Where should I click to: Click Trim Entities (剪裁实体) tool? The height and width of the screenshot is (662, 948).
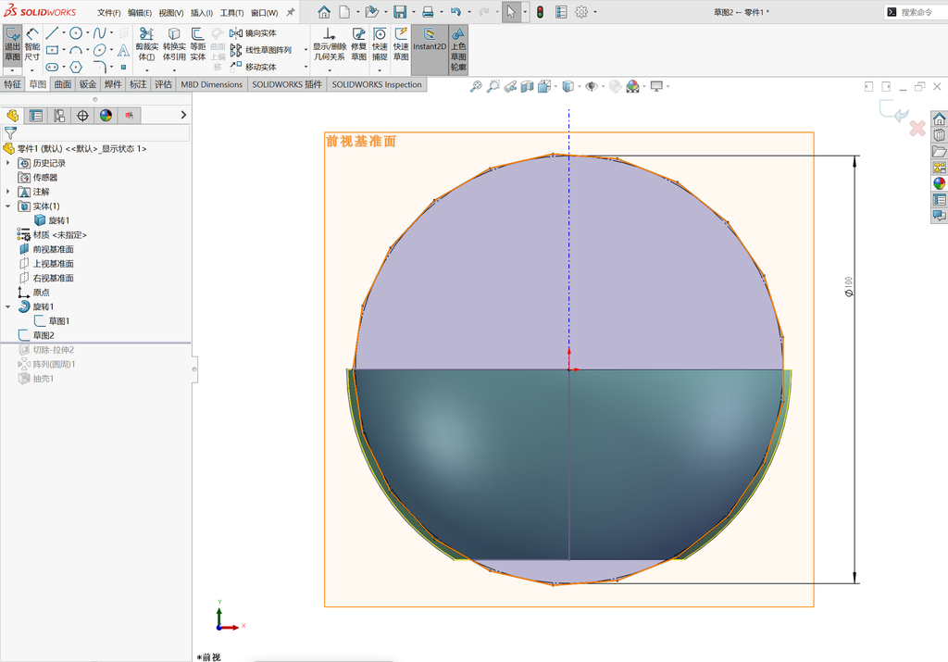click(x=147, y=44)
